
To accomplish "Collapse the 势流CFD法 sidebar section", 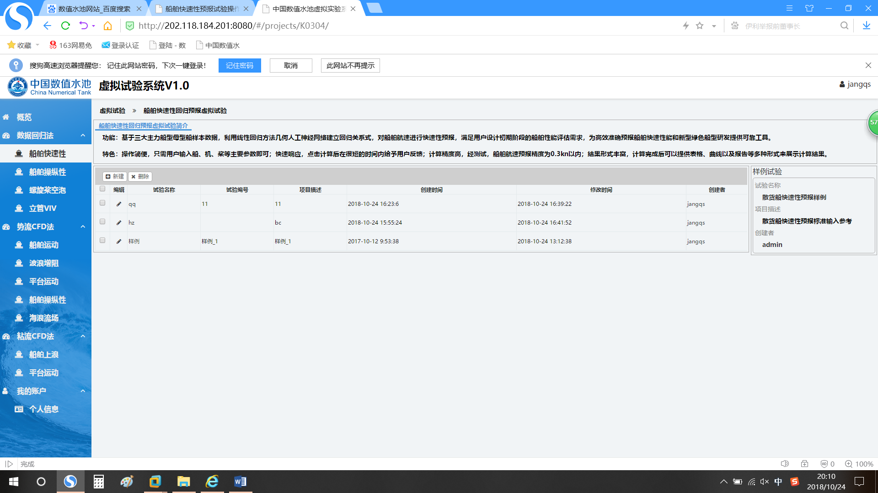I will pos(83,227).
